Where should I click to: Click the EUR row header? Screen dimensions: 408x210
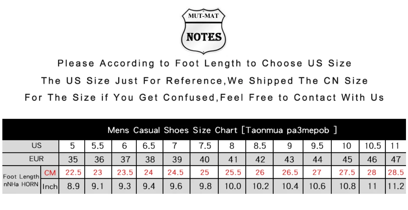(31, 159)
